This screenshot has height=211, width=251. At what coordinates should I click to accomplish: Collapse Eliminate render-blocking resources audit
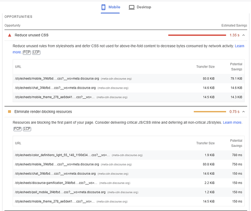243,111
